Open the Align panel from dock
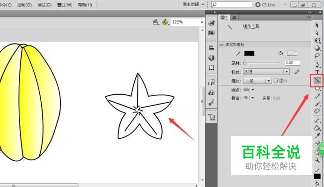 point(211,47)
